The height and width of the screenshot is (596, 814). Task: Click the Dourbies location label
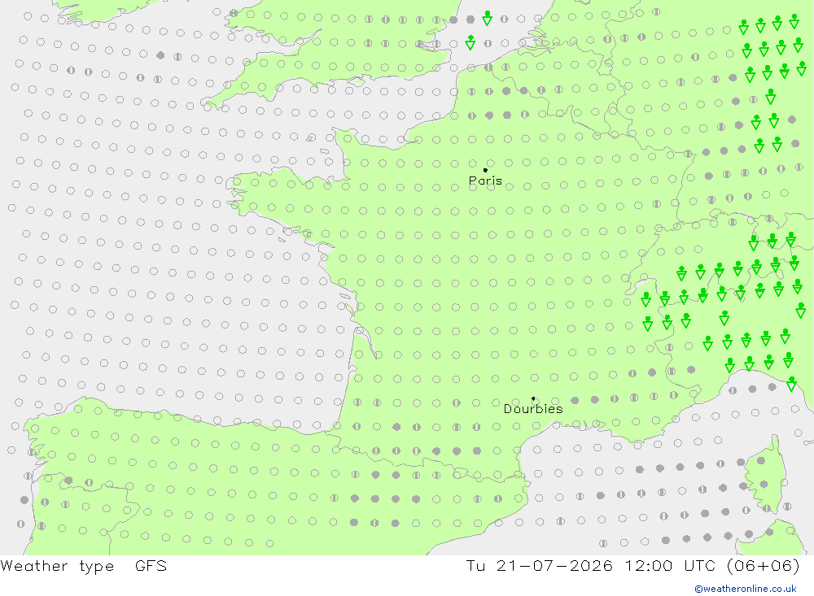tap(533, 409)
